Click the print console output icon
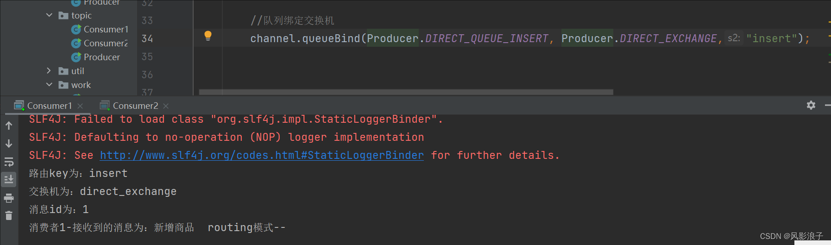Viewport: 831px width, 245px height. point(9,198)
